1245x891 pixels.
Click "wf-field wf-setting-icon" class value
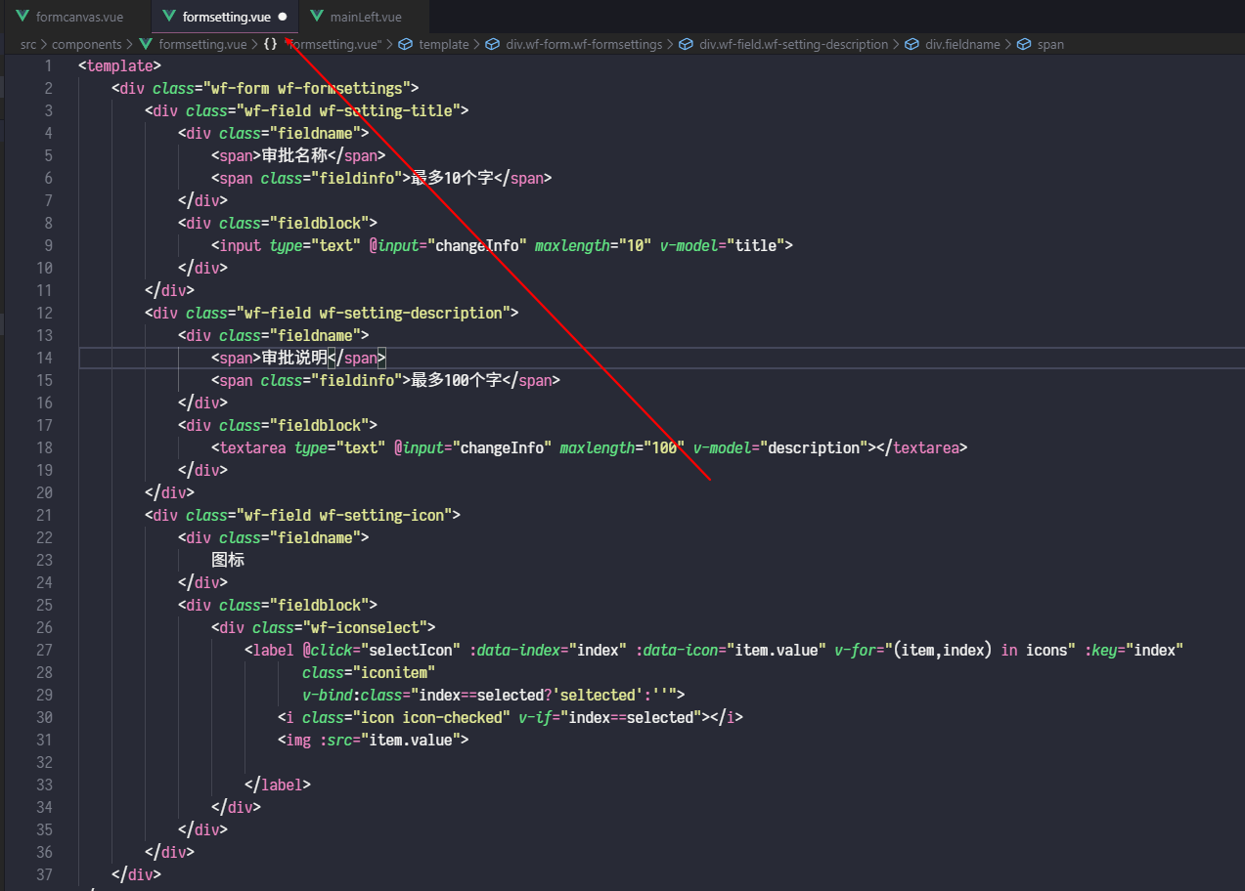(x=344, y=515)
